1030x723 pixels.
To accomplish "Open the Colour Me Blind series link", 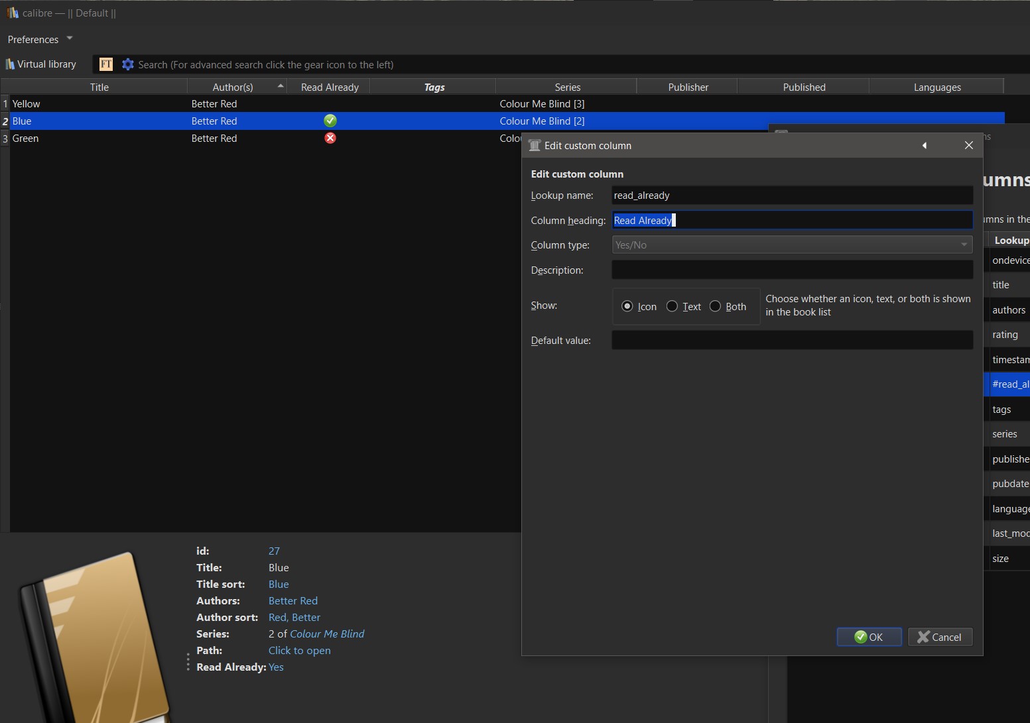I will pos(327,634).
